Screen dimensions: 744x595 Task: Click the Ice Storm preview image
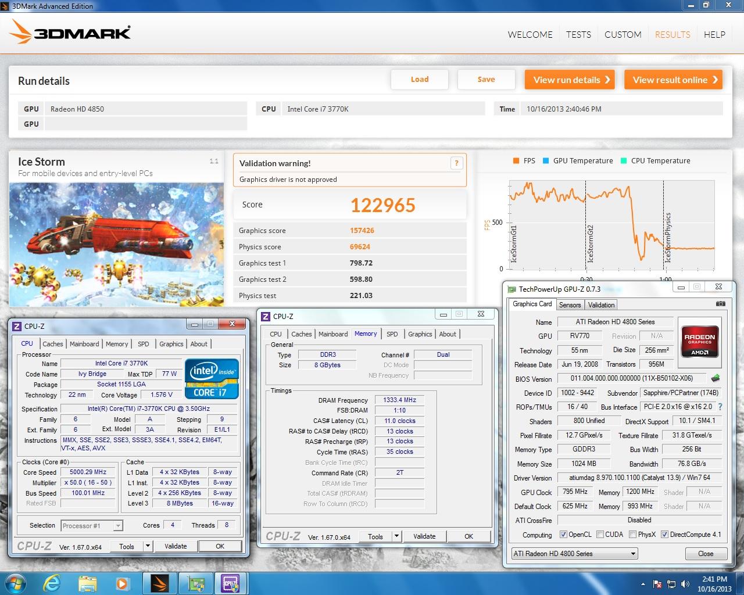(117, 245)
